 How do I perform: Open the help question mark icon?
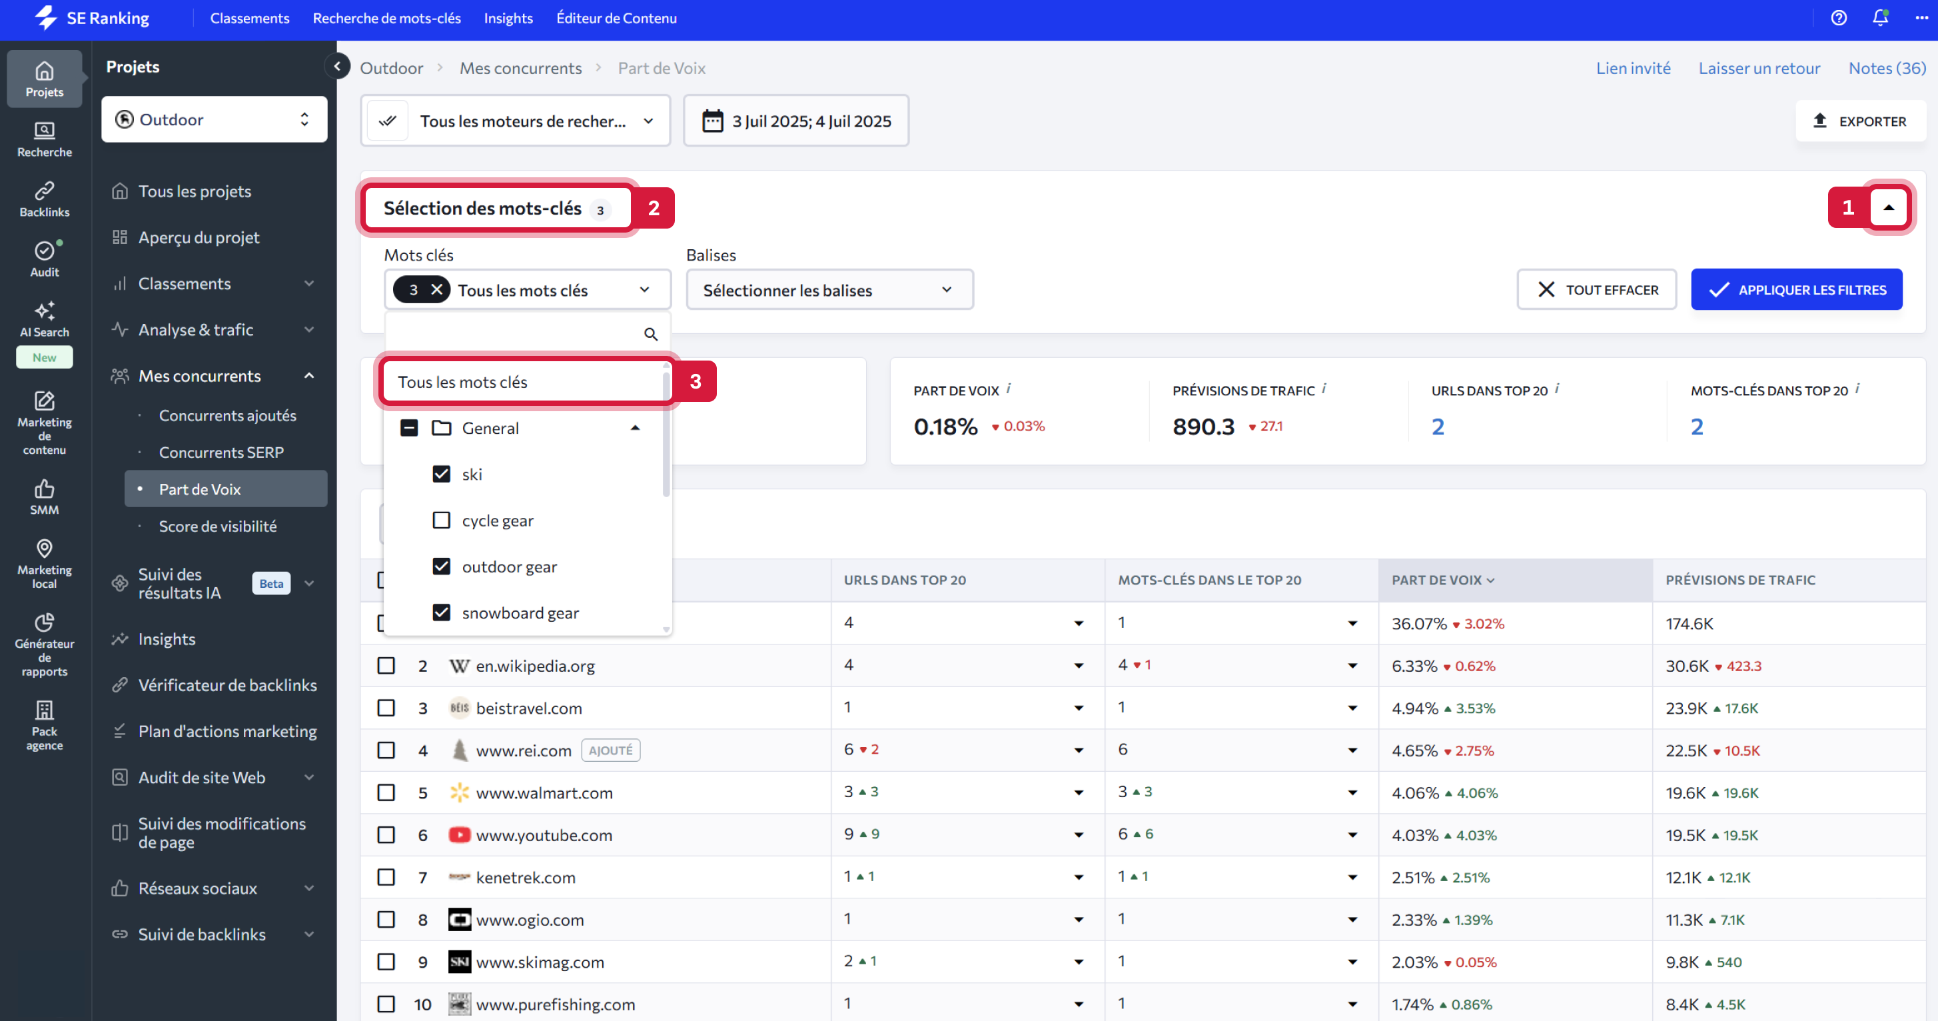pos(1838,18)
